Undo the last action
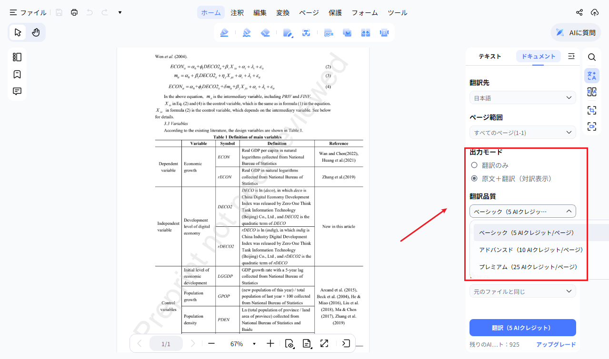The height and width of the screenshot is (359, 609). pyautogui.click(x=90, y=12)
